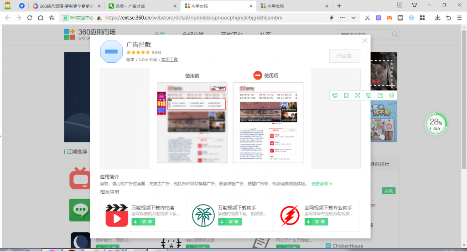Click the blue compass icon beside avatar
The height and width of the screenshot is (251, 467).
point(22,5)
